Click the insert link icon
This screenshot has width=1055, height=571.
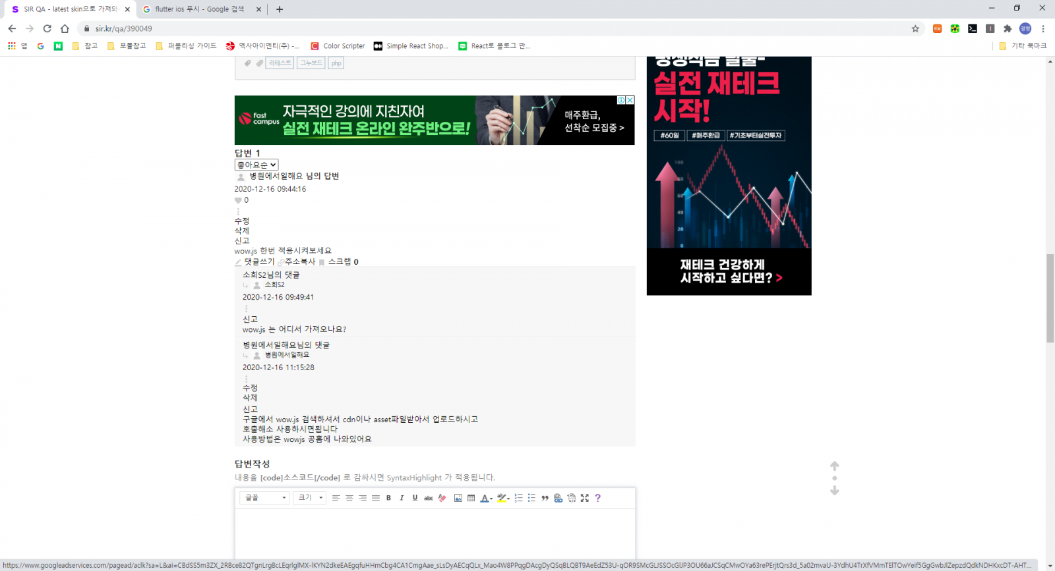558,498
